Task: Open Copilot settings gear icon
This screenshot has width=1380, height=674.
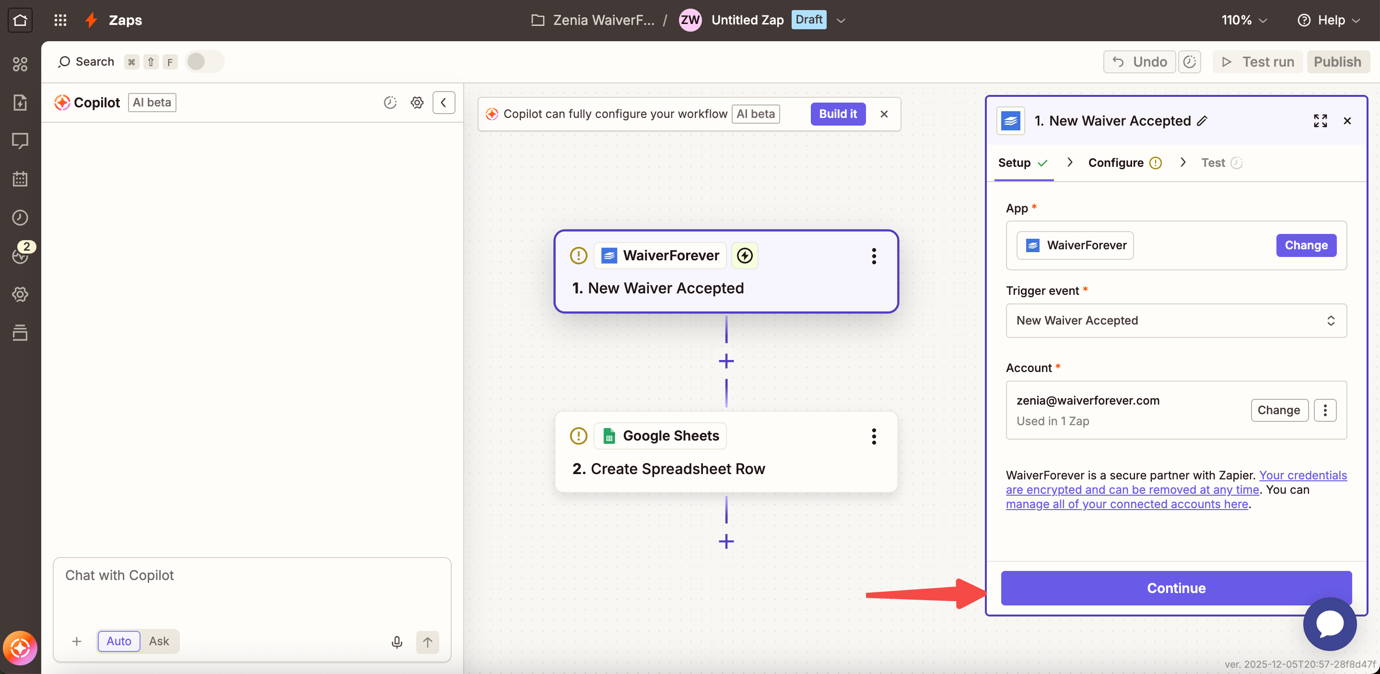Action: click(417, 102)
